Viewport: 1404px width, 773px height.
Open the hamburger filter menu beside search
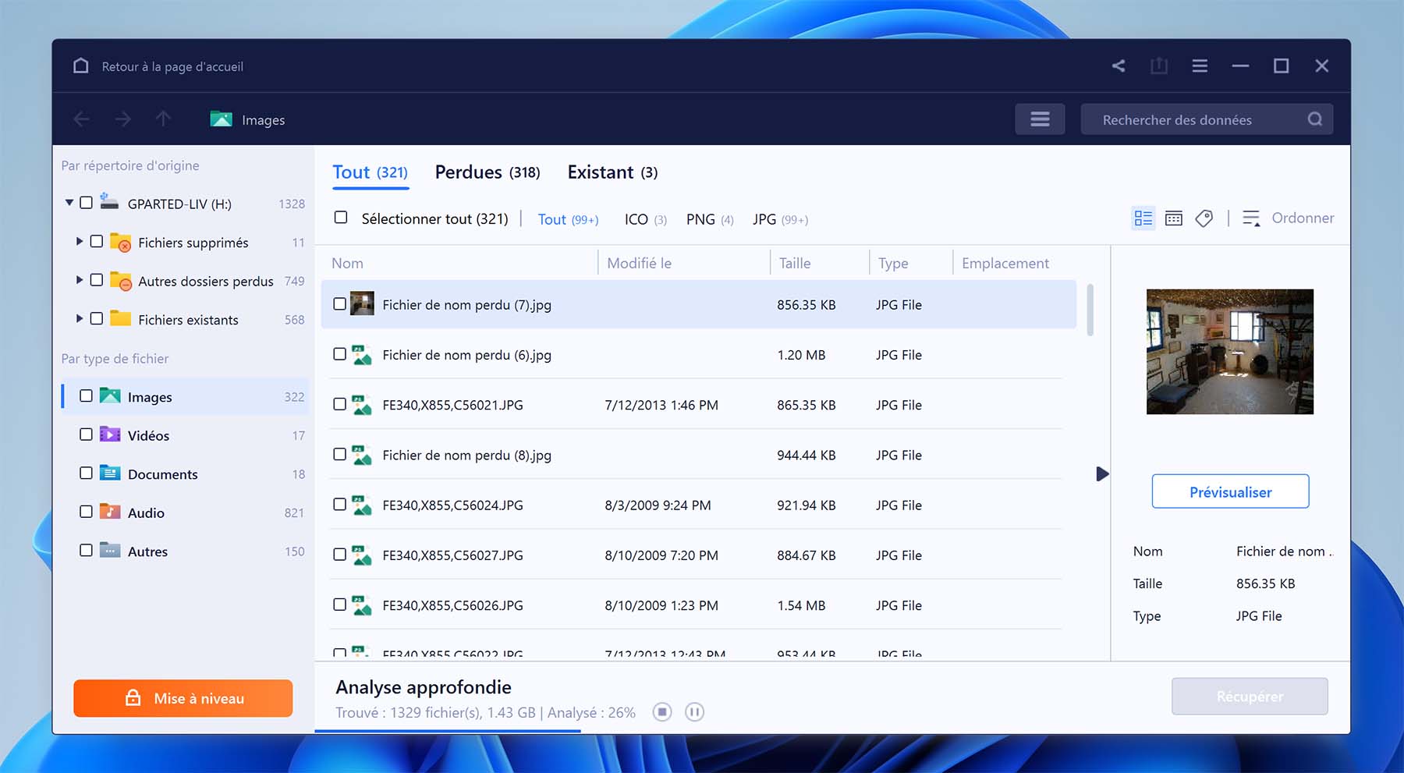coord(1040,119)
